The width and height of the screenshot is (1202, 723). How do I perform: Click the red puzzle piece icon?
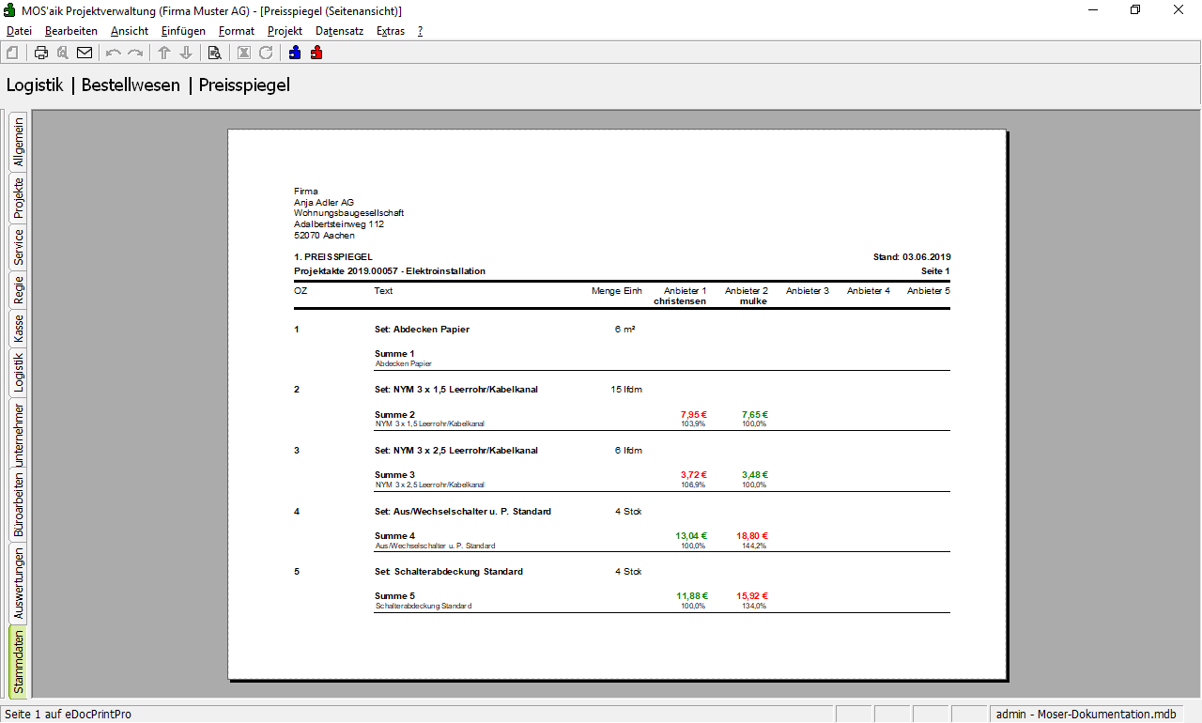pyautogui.click(x=316, y=53)
